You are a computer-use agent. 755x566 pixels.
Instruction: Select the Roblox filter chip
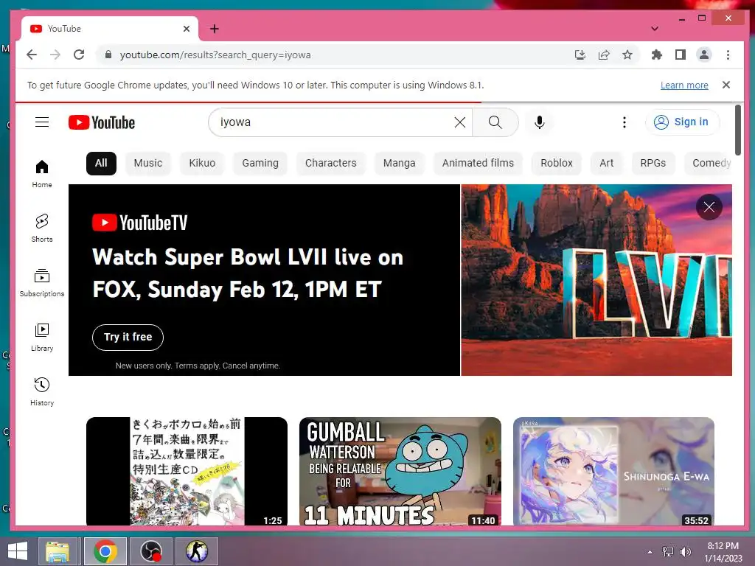click(x=557, y=163)
